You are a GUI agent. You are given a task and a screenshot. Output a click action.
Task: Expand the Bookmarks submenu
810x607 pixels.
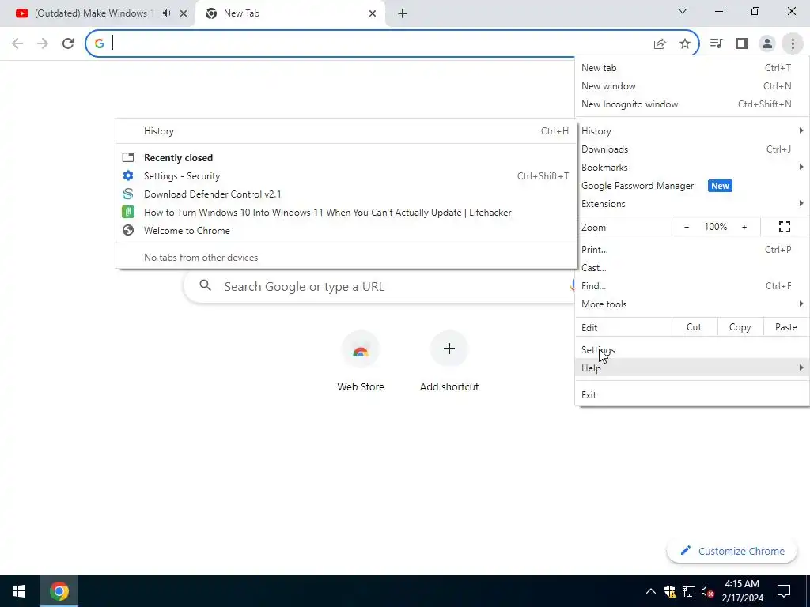coord(691,168)
